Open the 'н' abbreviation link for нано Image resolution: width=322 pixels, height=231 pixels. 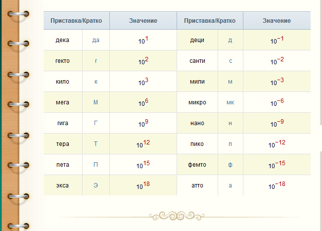[230, 123]
